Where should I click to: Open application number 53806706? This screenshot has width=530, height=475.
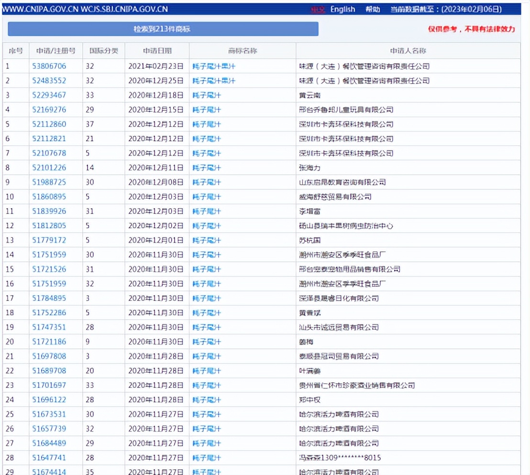[49, 66]
